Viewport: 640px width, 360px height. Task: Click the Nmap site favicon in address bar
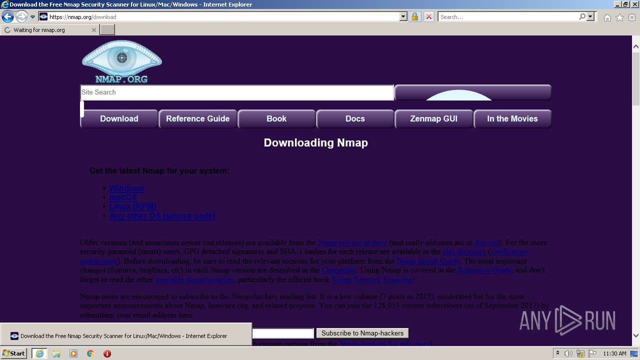point(43,17)
